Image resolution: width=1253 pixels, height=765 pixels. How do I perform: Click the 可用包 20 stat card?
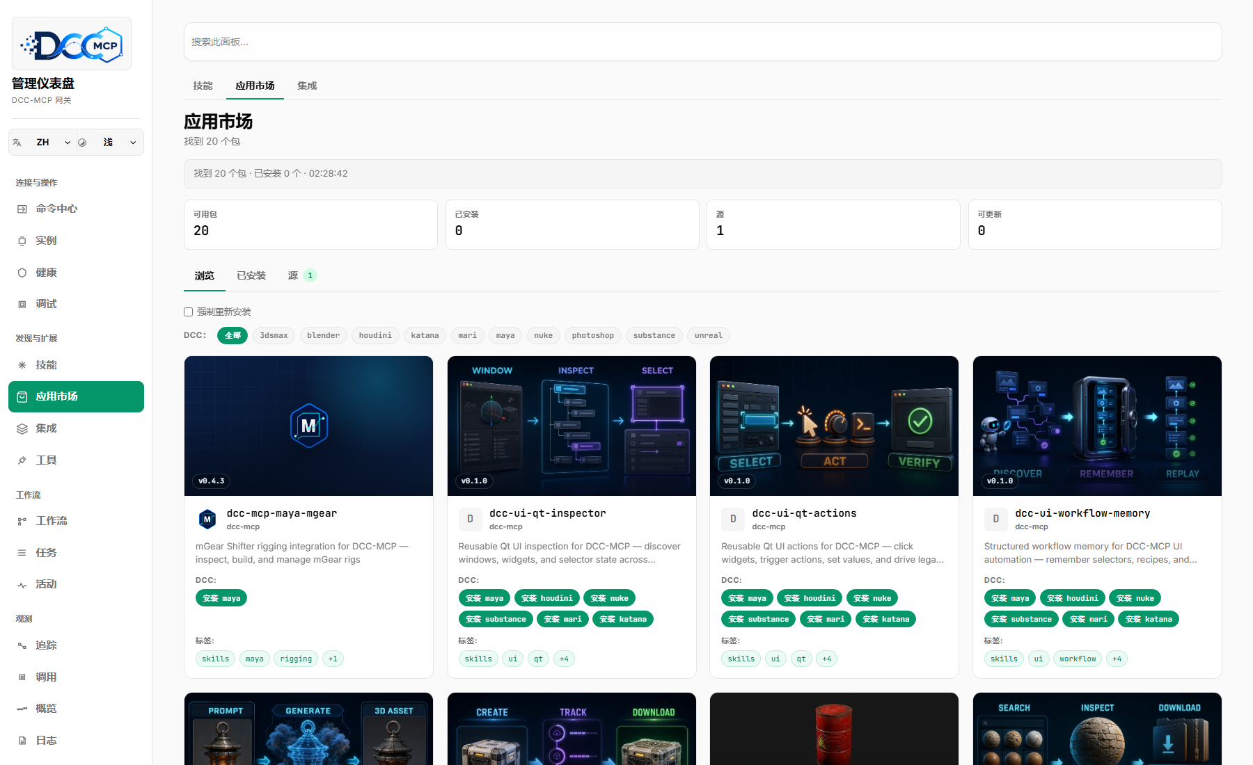point(310,225)
